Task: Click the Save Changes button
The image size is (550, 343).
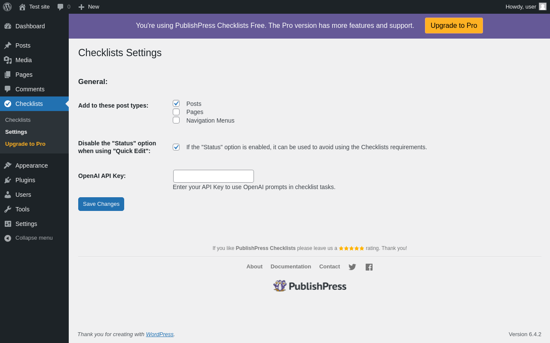Action: (x=101, y=204)
